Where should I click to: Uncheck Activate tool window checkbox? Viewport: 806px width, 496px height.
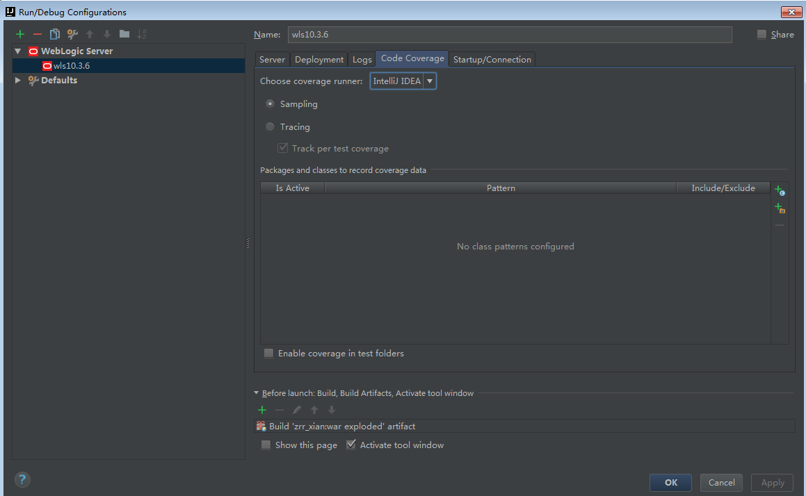351,445
